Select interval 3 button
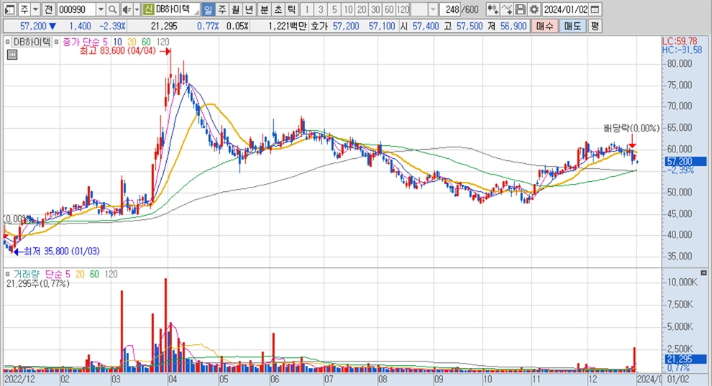712x386 pixels. point(321,9)
